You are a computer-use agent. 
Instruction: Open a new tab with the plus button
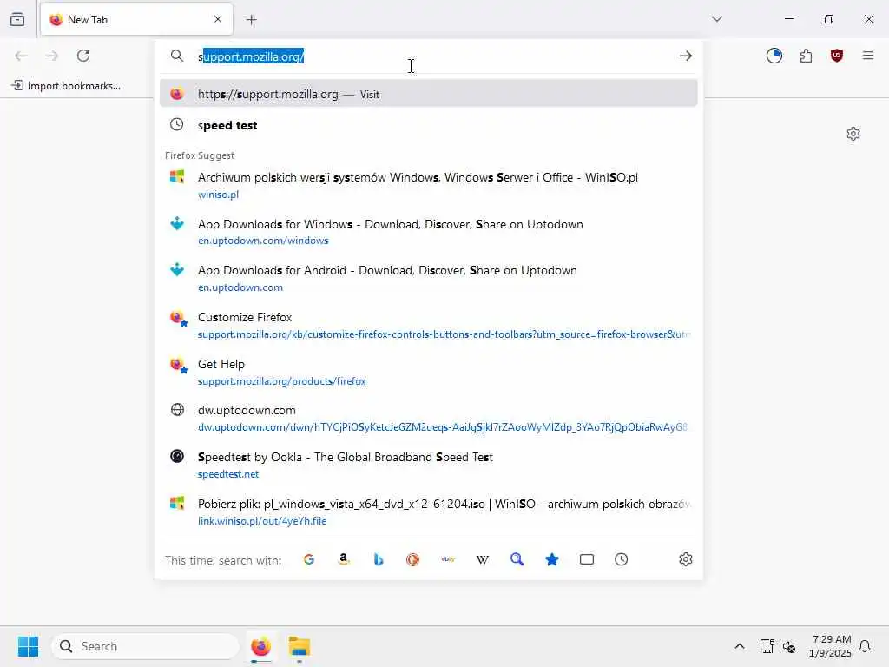tap(252, 20)
